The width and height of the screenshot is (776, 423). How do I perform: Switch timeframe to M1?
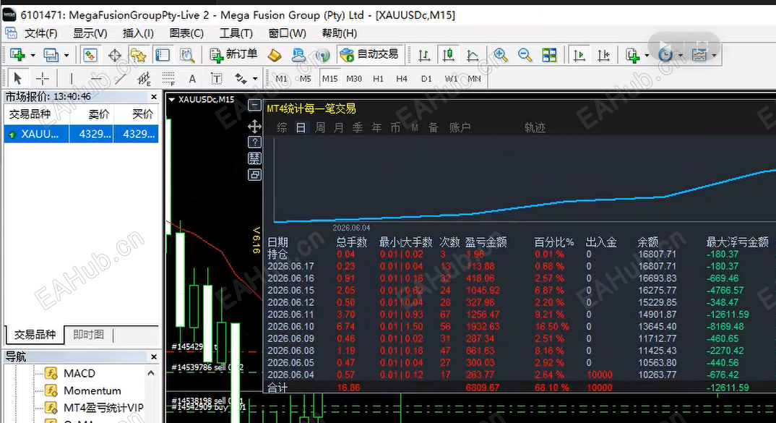(281, 79)
